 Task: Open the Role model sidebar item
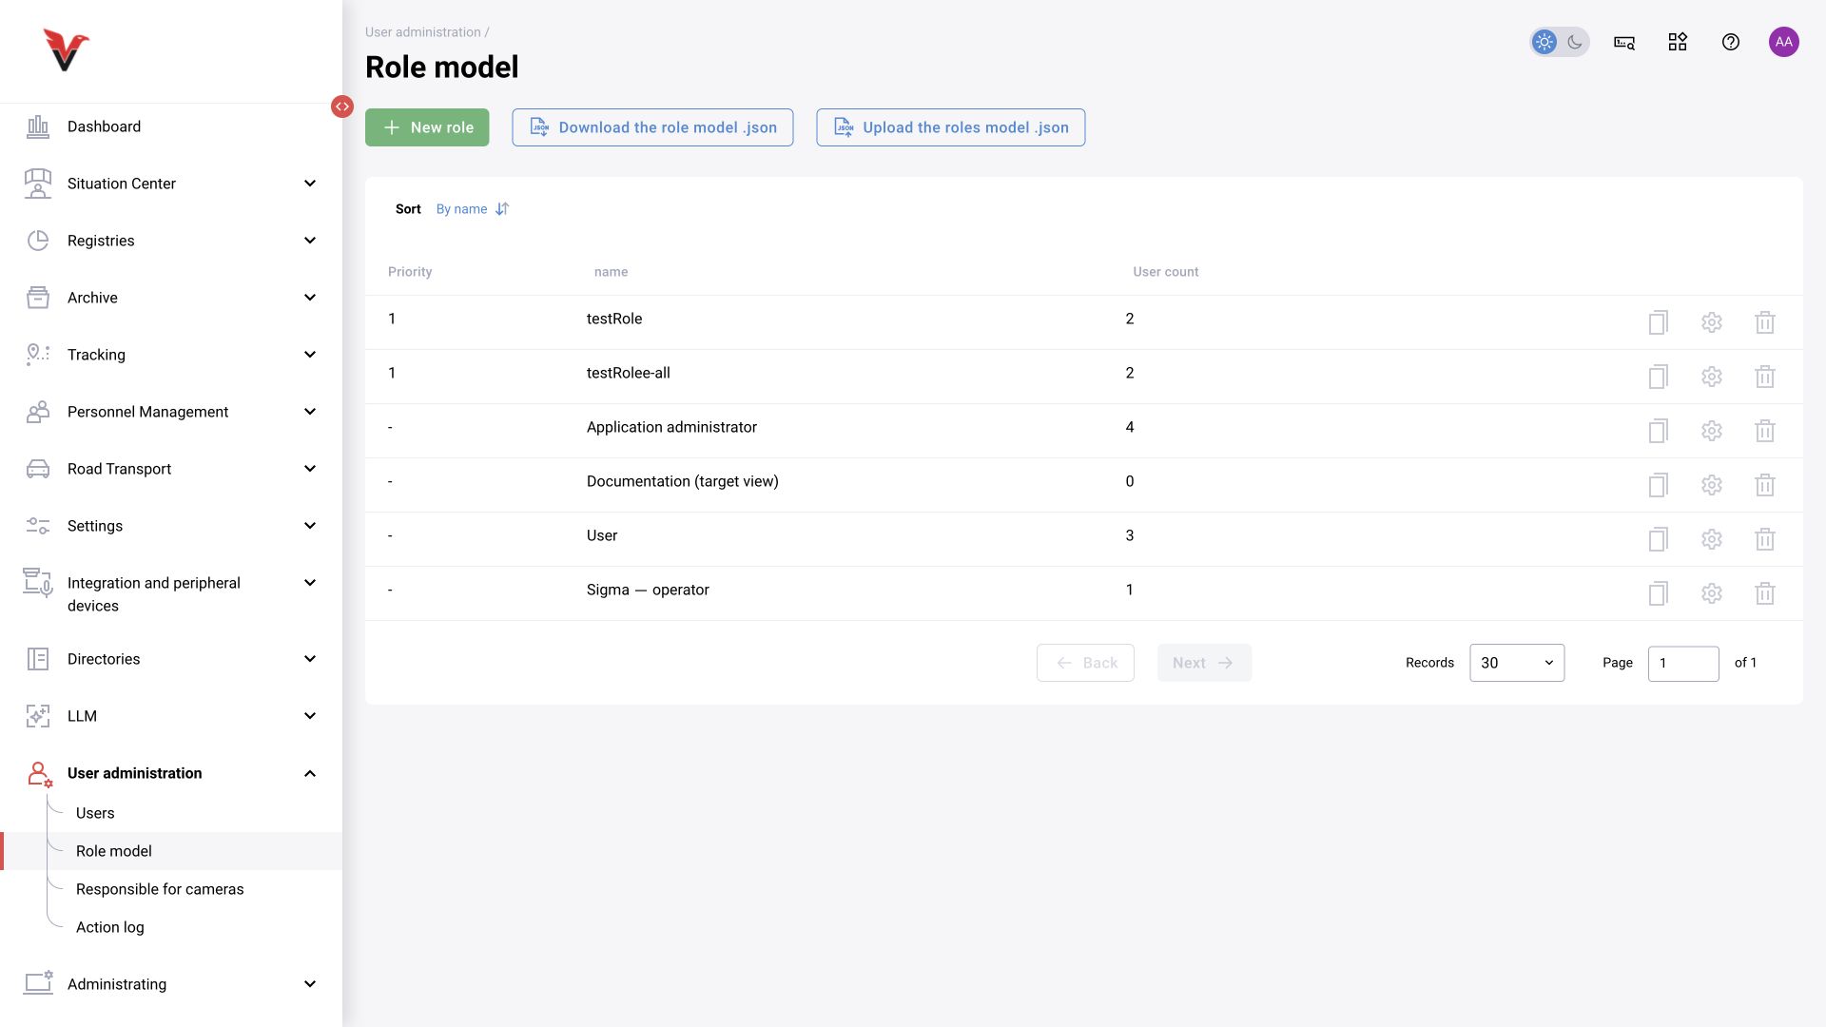[171, 851]
